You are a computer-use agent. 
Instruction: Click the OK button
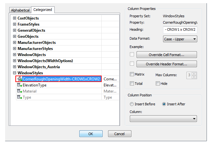(x=91, y=134)
